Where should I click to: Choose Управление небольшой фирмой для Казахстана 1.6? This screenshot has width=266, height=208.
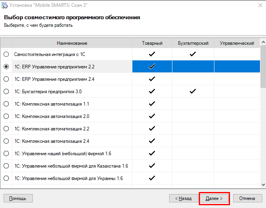pos(6,166)
